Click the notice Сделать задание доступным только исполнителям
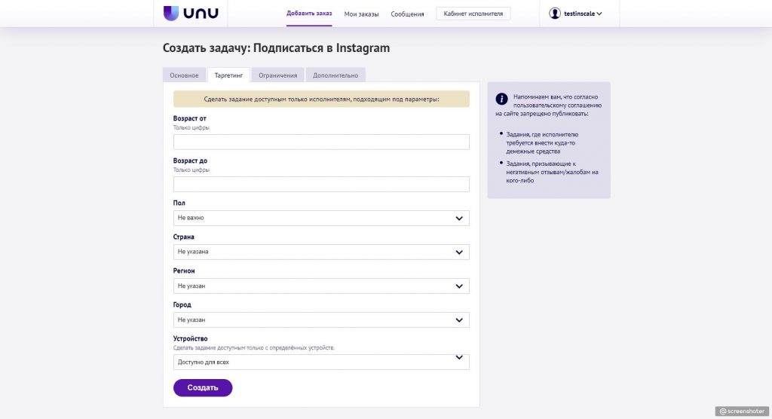This screenshot has width=772, height=419. click(x=321, y=99)
